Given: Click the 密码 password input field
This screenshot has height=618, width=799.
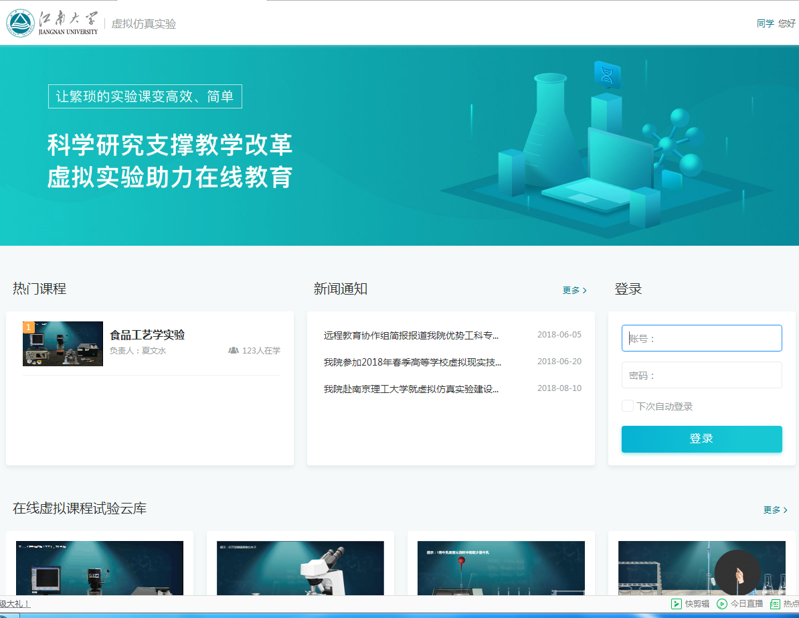Looking at the screenshot, I should pos(701,375).
